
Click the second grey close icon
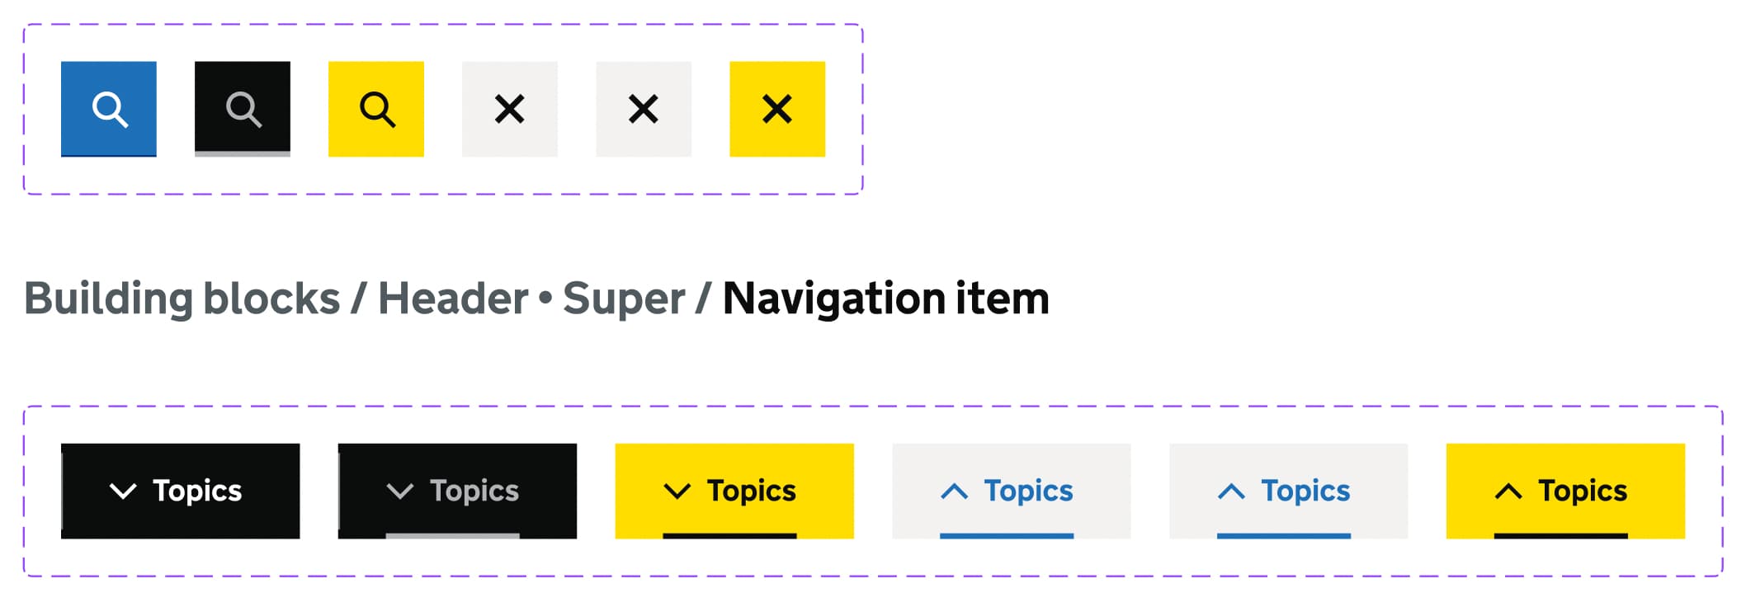coord(643,108)
